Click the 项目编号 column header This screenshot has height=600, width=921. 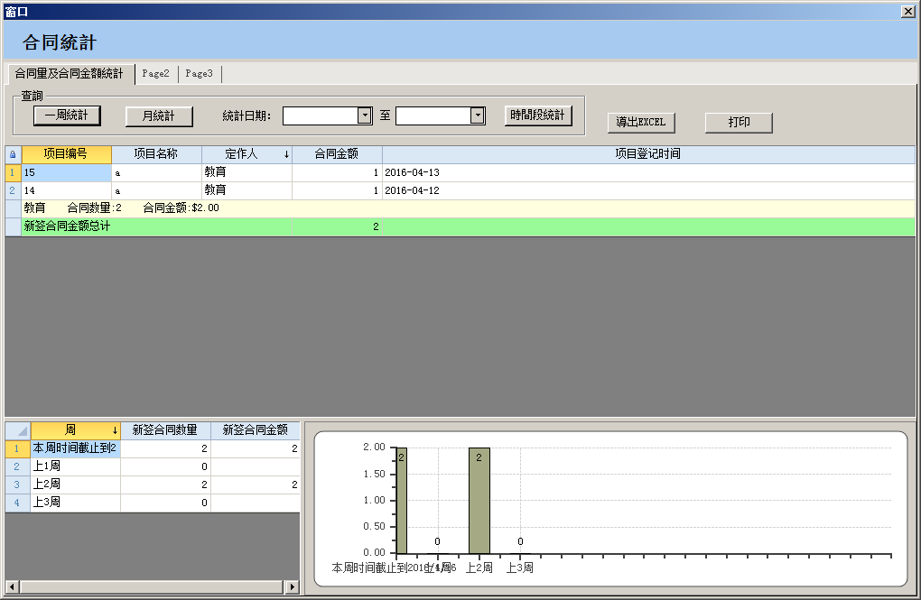tap(66, 154)
